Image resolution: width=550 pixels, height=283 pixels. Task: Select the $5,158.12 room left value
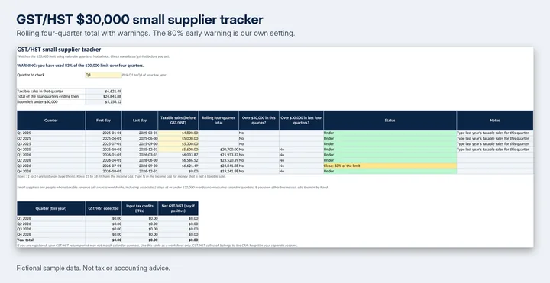pos(103,102)
